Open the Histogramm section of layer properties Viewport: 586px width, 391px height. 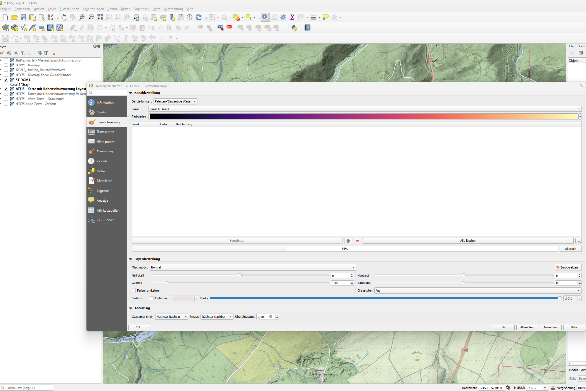click(x=92, y=141)
